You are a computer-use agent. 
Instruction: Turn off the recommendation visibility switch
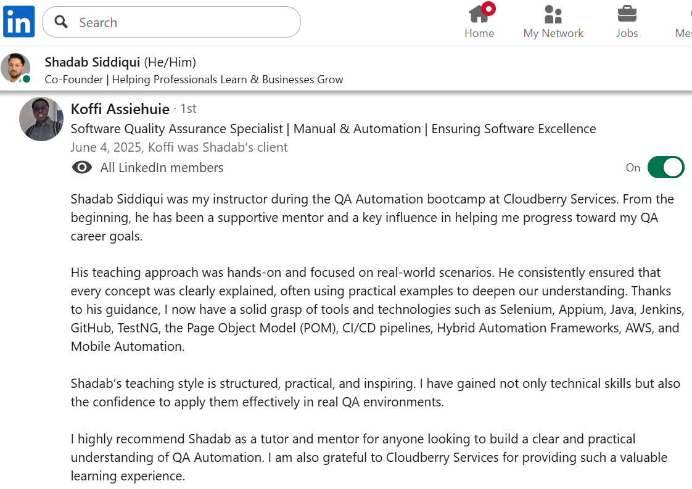(x=665, y=167)
